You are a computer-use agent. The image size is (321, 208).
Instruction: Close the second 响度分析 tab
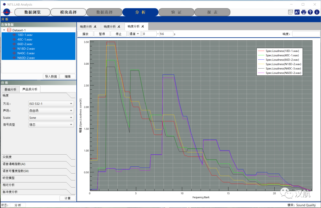point(119,27)
